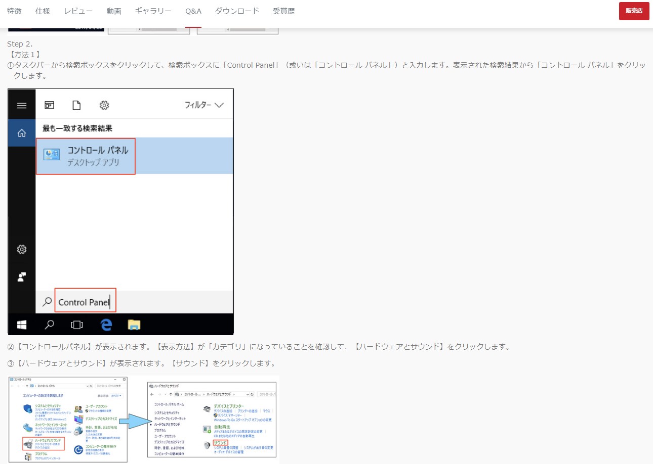The height and width of the screenshot is (464, 653).
Task: Click the settings gear in left sidebar
Action: click(22, 249)
